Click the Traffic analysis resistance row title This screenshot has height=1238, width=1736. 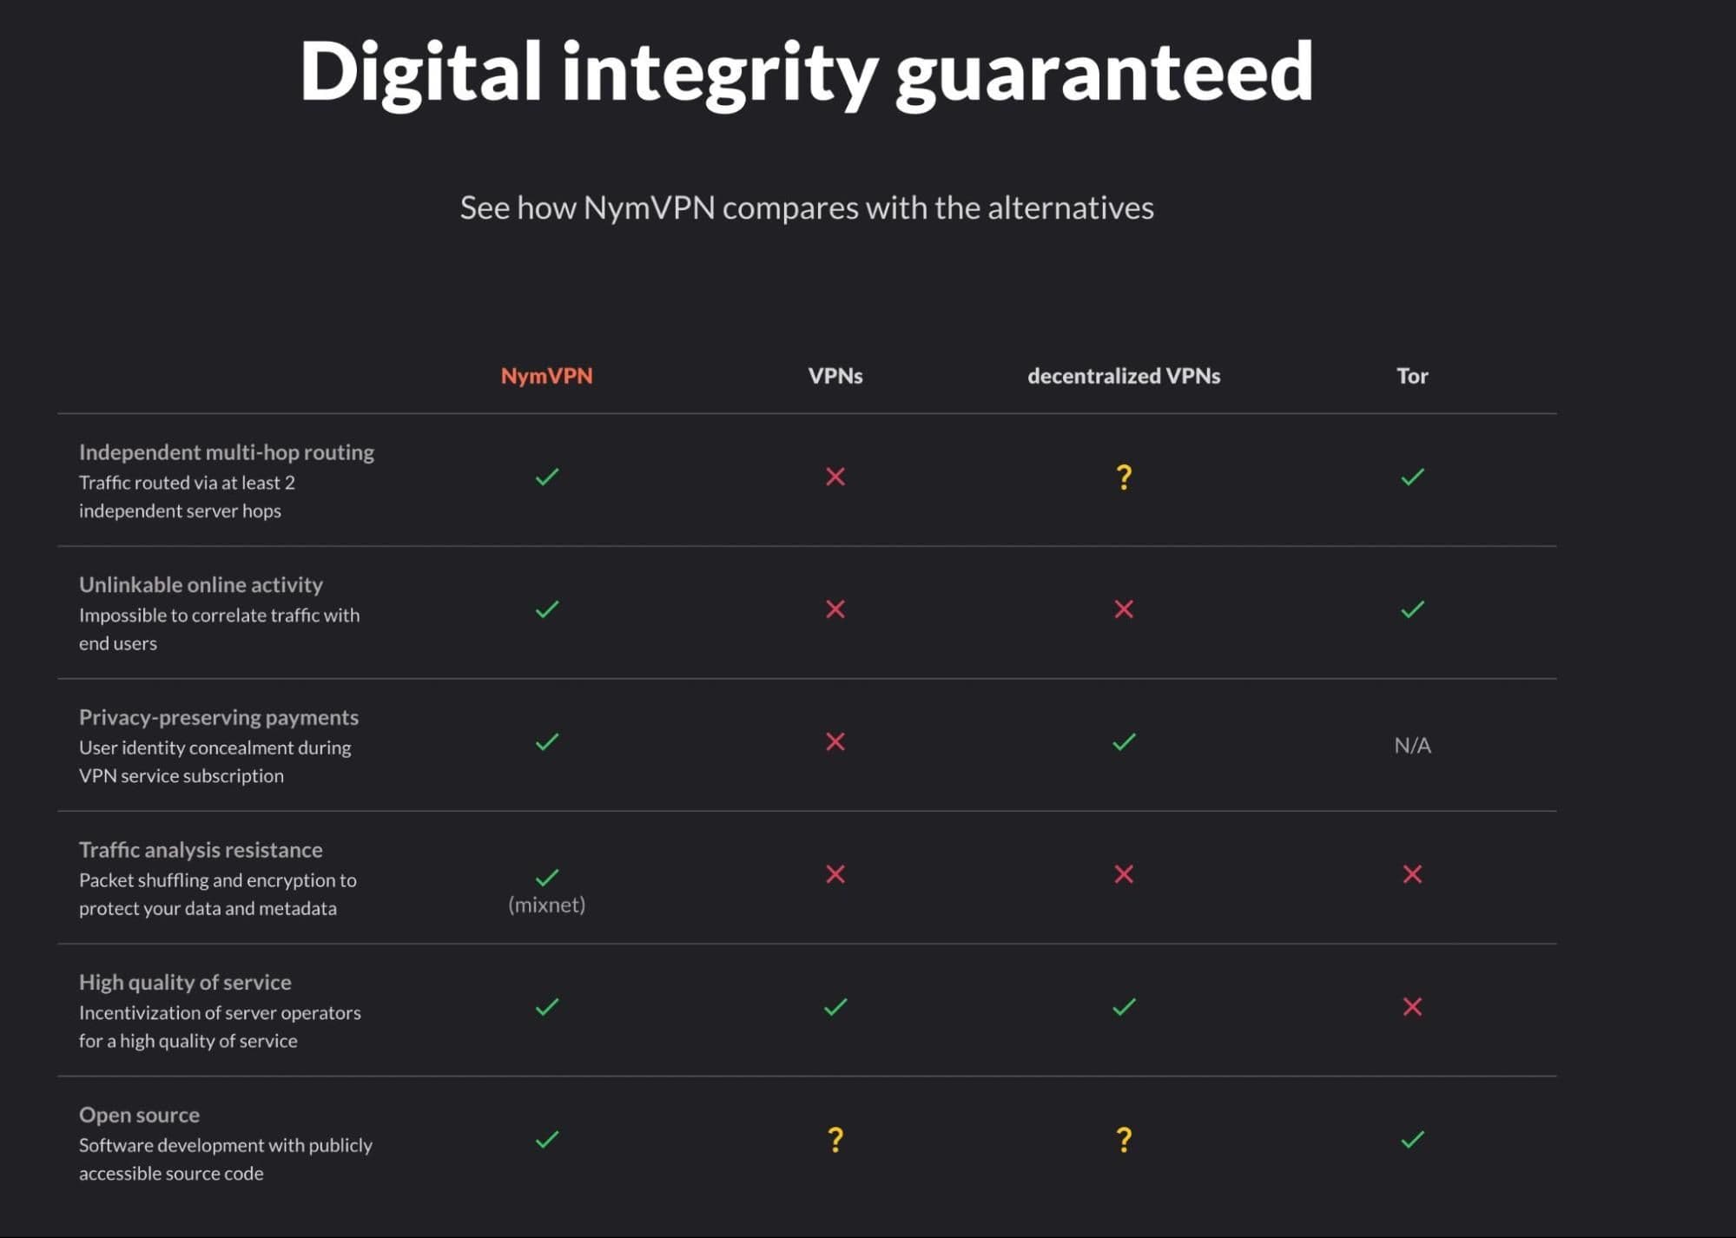pos(201,850)
